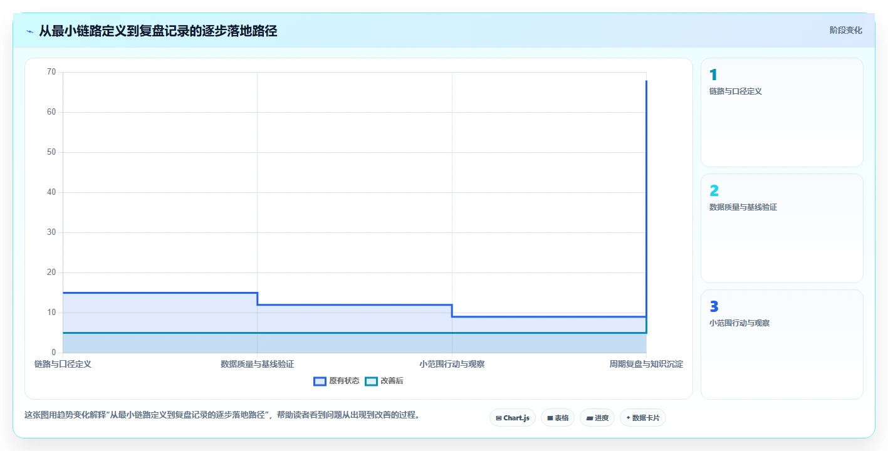Click the 进度 tag icon

pos(590,418)
